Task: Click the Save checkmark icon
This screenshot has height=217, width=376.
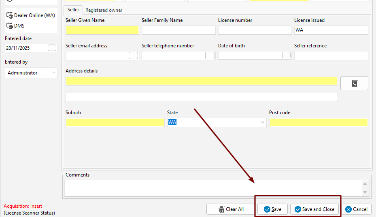Action: 267,209
